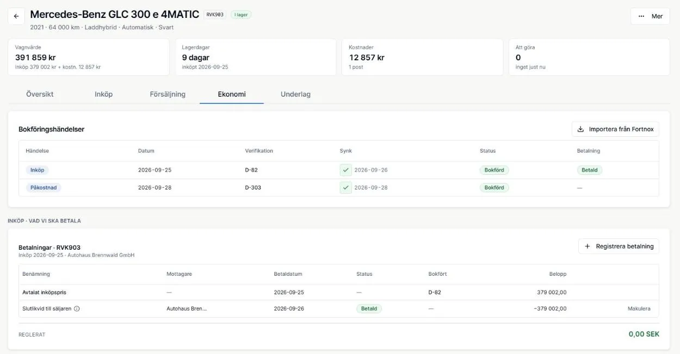This screenshot has height=354, width=680.
Task: Click the Betald badge in the Inköp event row
Action: (x=590, y=170)
